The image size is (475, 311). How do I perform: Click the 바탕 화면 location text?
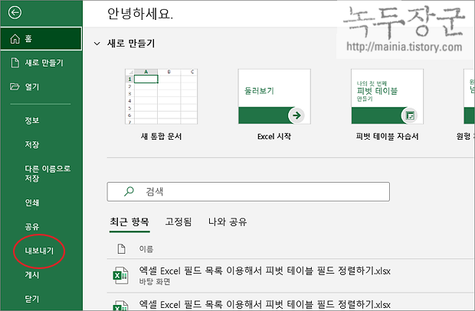pos(155,282)
